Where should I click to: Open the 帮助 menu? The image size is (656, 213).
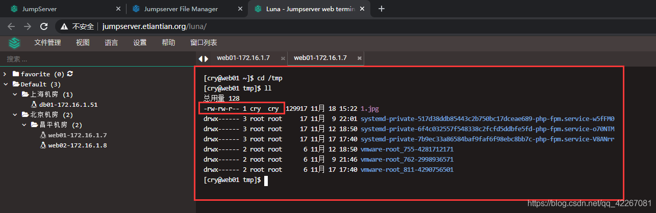pos(168,43)
